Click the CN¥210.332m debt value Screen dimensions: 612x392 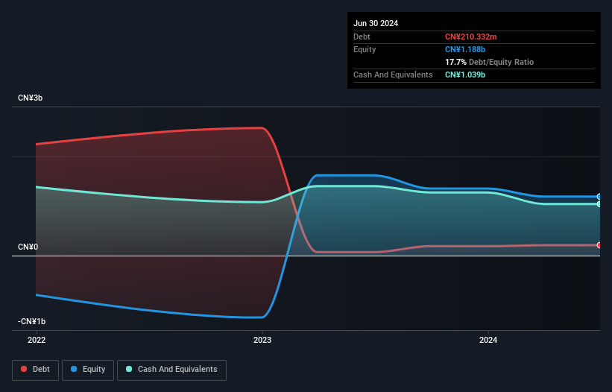(x=470, y=37)
